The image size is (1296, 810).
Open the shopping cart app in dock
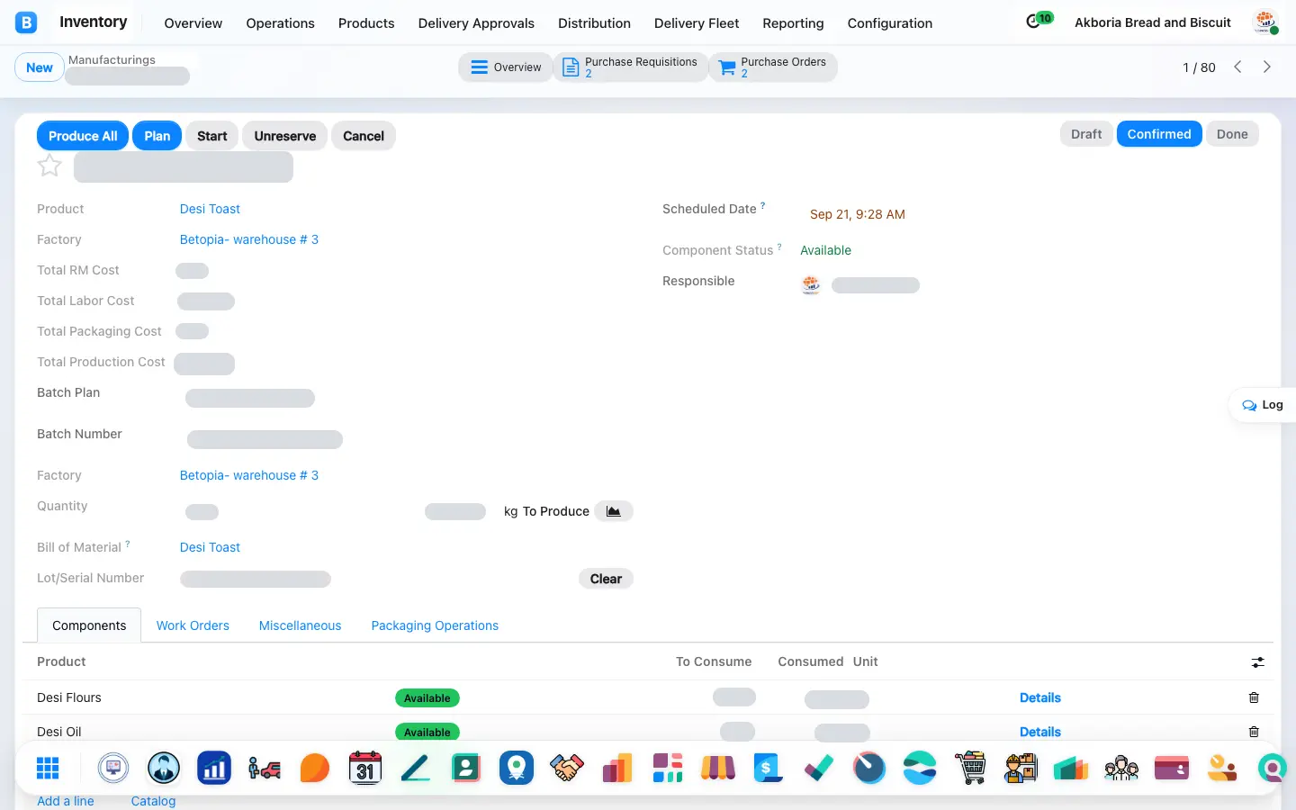[x=970, y=768]
